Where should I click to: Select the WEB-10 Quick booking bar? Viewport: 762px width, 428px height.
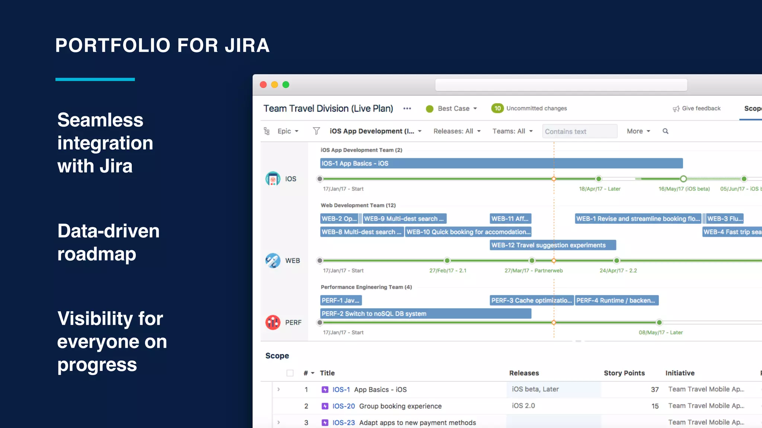pyautogui.click(x=468, y=232)
